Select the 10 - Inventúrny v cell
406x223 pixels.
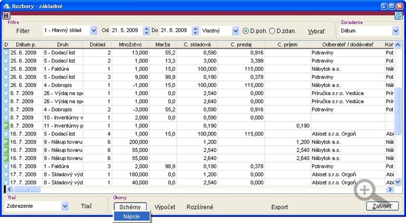coord(63,118)
